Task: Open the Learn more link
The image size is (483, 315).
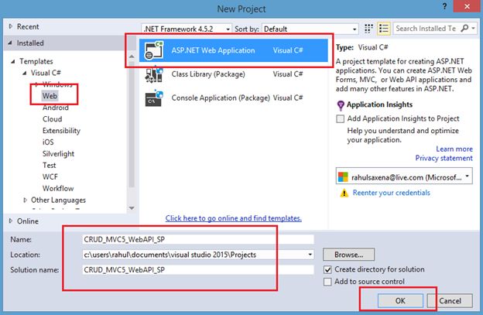Action: click(x=454, y=149)
